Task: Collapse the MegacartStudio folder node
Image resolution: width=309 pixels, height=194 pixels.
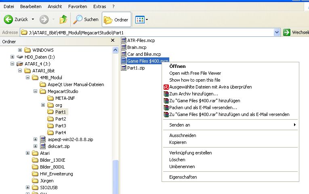Action: tap(35, 91)
